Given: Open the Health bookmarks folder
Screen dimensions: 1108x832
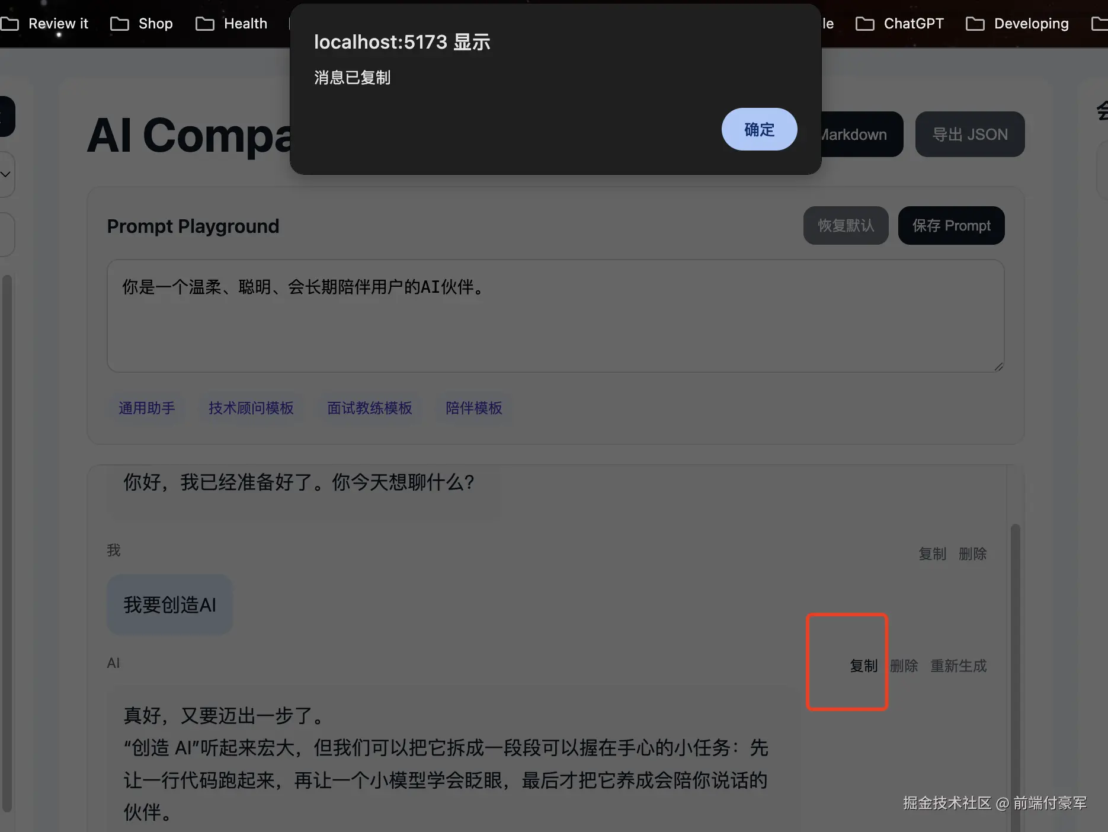Looking at the screenshot, I should click(x=232, y=24).
